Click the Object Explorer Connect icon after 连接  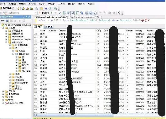click(x=7, y=21)
